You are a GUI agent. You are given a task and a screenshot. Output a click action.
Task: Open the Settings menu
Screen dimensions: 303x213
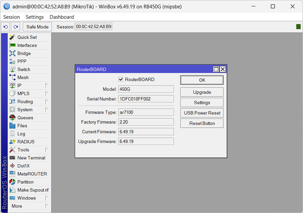point(35,17)
